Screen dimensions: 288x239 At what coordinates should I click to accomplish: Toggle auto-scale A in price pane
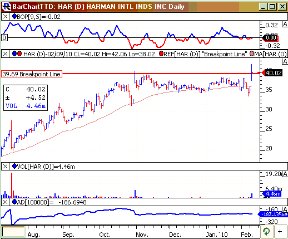click(x=285, y=61)
